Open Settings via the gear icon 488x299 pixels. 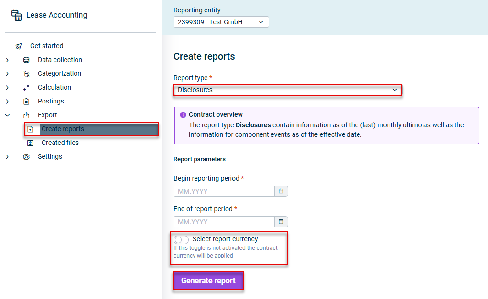click(26, 156)
